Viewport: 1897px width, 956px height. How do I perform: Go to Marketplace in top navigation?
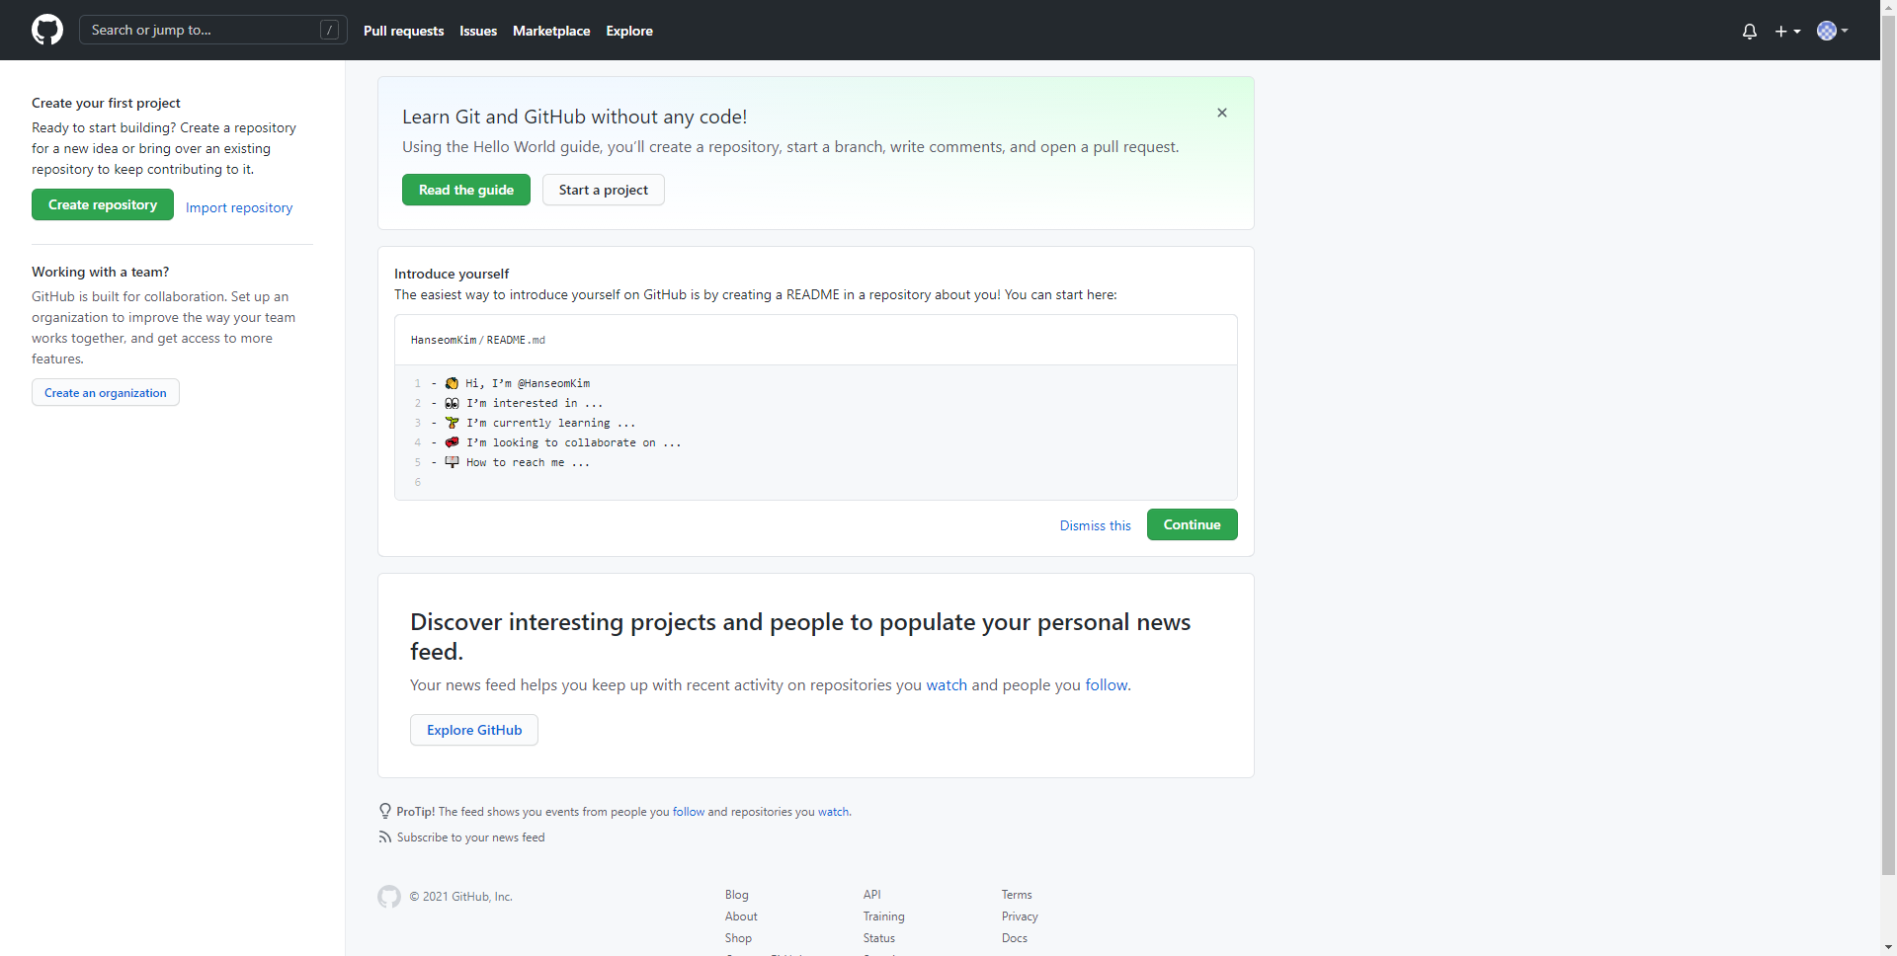[551, 31]
